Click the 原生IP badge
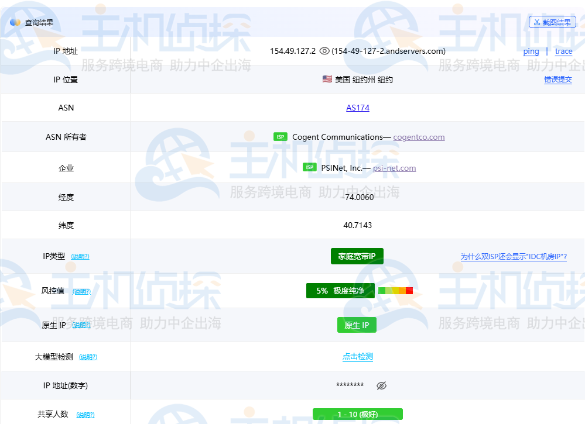This screenshot has height=424, width=585. pos(357,325)
